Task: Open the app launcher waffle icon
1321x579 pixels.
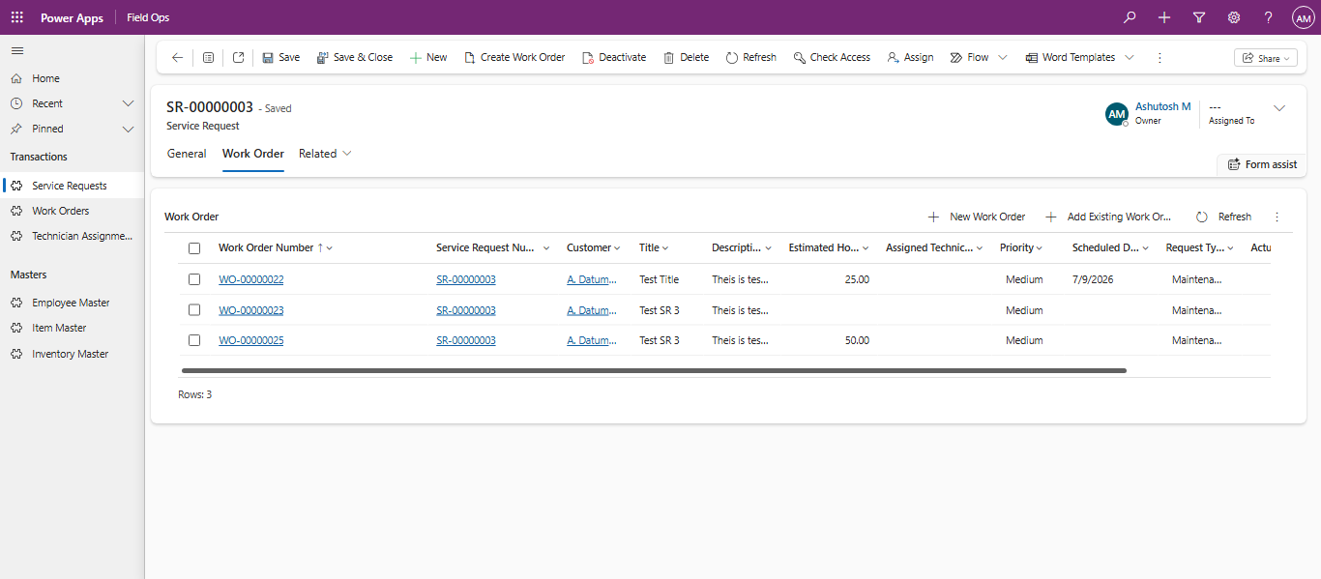Action: coord(17,17)
